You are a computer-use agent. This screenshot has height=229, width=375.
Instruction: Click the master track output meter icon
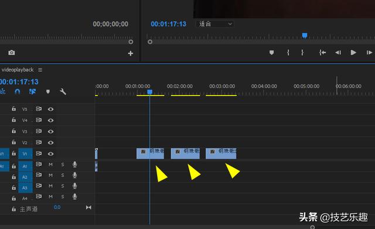[88, 207]
